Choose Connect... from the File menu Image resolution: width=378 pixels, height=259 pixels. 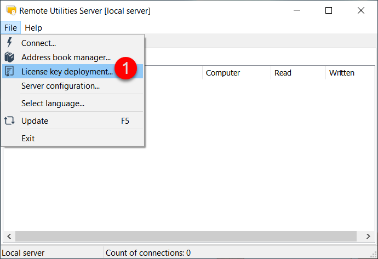(72, 43)
